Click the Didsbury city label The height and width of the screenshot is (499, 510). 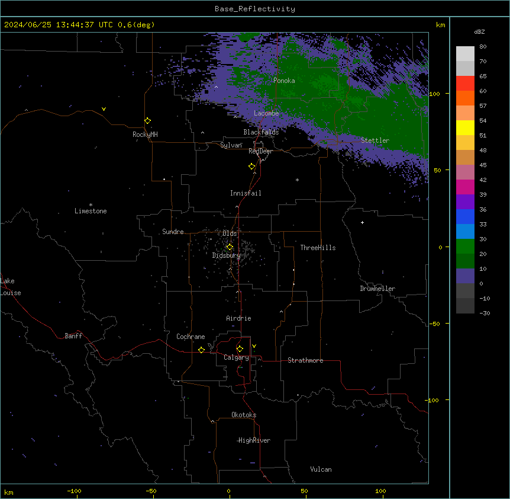pos(226,255)
